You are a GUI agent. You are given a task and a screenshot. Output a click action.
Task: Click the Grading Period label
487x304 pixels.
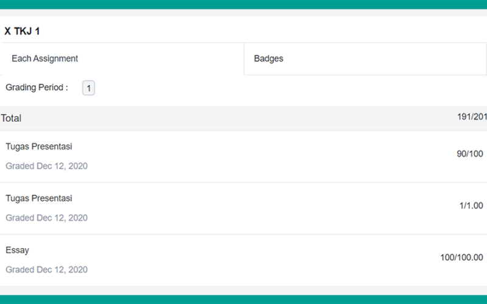click(37, 88)
